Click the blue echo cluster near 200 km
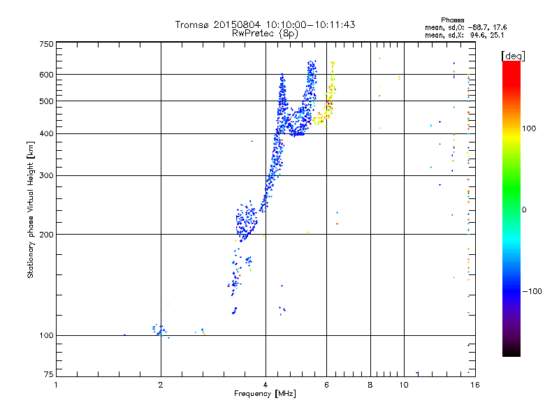This screenshot has height=419, width=559. tap(246, 221)
